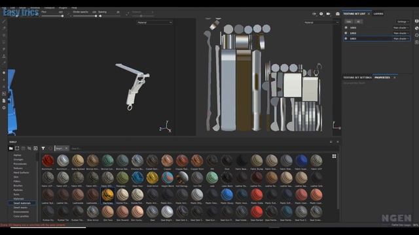Open the Alphas shelf category
419x235 pixels.
(x=17, y=155)
